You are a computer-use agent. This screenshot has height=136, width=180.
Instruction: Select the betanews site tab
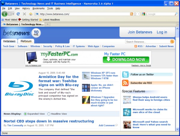click(x=9, y=41)
